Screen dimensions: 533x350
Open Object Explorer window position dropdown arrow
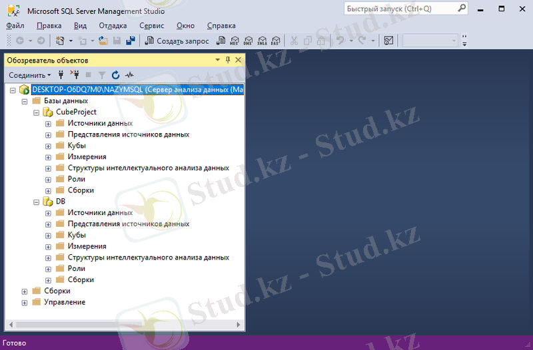pos(218,60)
